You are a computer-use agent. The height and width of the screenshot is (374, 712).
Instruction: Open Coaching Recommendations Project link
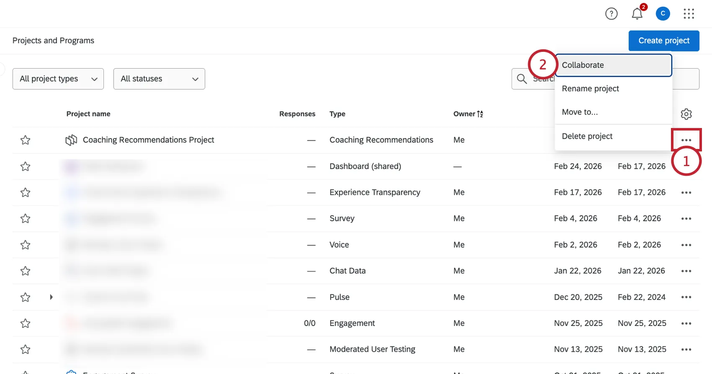pyautogui.click(x=148, y=140)
